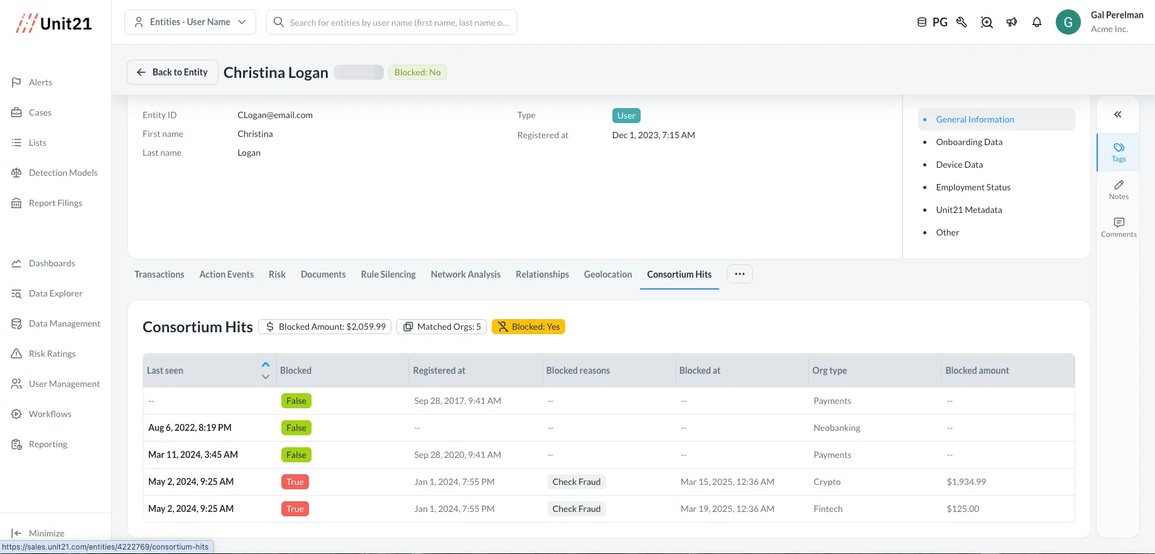This screenshot has width=1155, height=554.
Task: Switch to the Action Events tab
Action: 227,274
